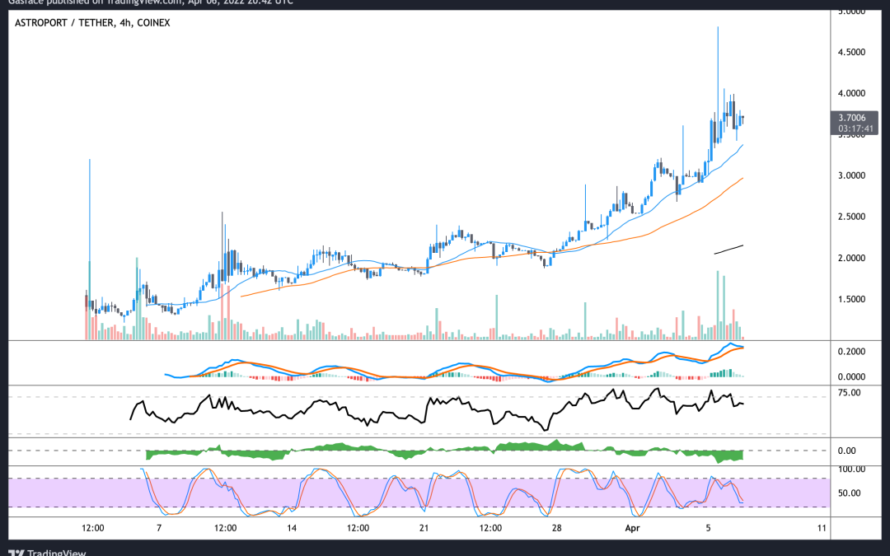Click the date label 5 after Apr
Viewport: 890px width, 556px height.
708,528
